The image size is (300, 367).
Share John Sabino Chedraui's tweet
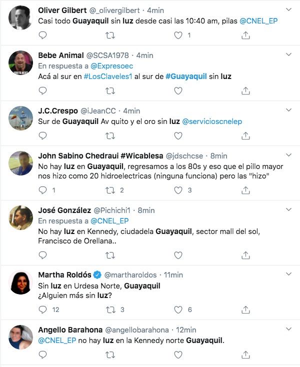[x=245, y=190]
